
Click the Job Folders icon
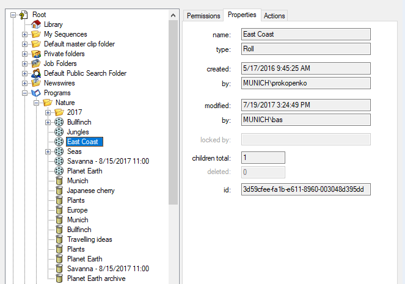[36, 64]
